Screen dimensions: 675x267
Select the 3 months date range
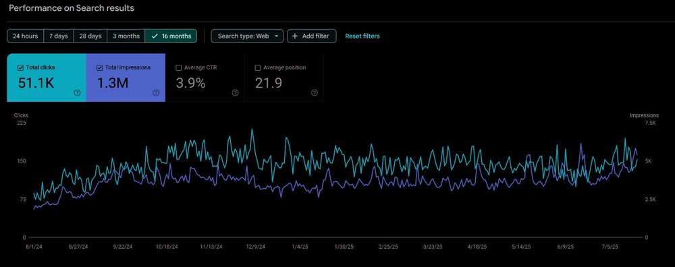click(126, 36)
